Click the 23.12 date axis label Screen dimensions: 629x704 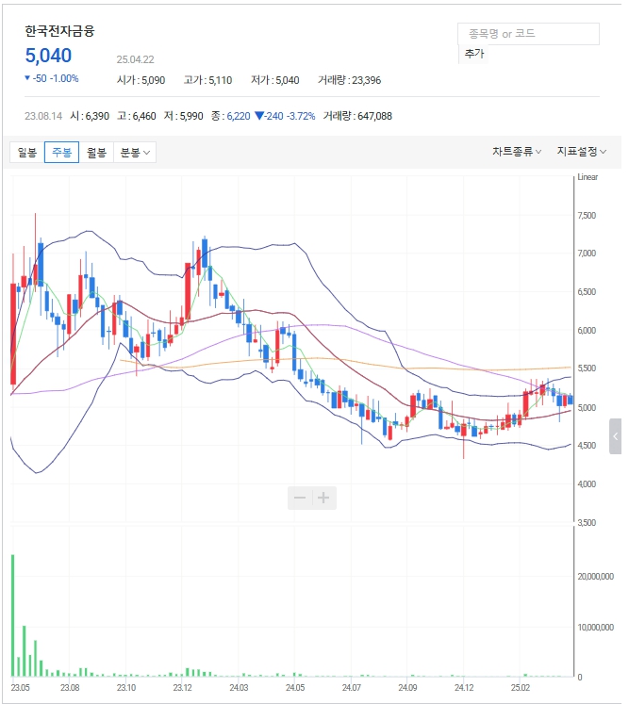click(182, 687)
